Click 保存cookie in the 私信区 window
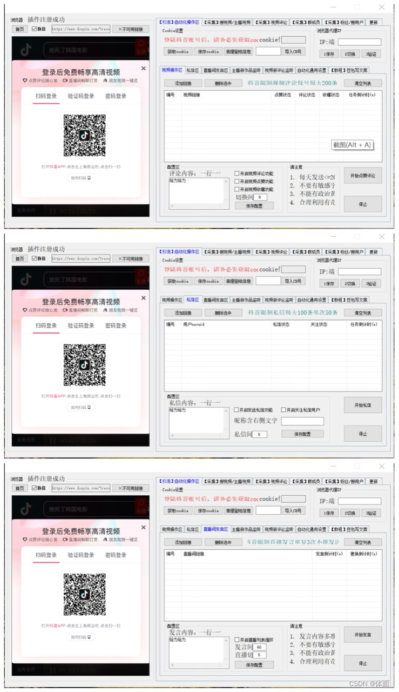Screen dimensions: 399x692 click(x=207, y=281)
